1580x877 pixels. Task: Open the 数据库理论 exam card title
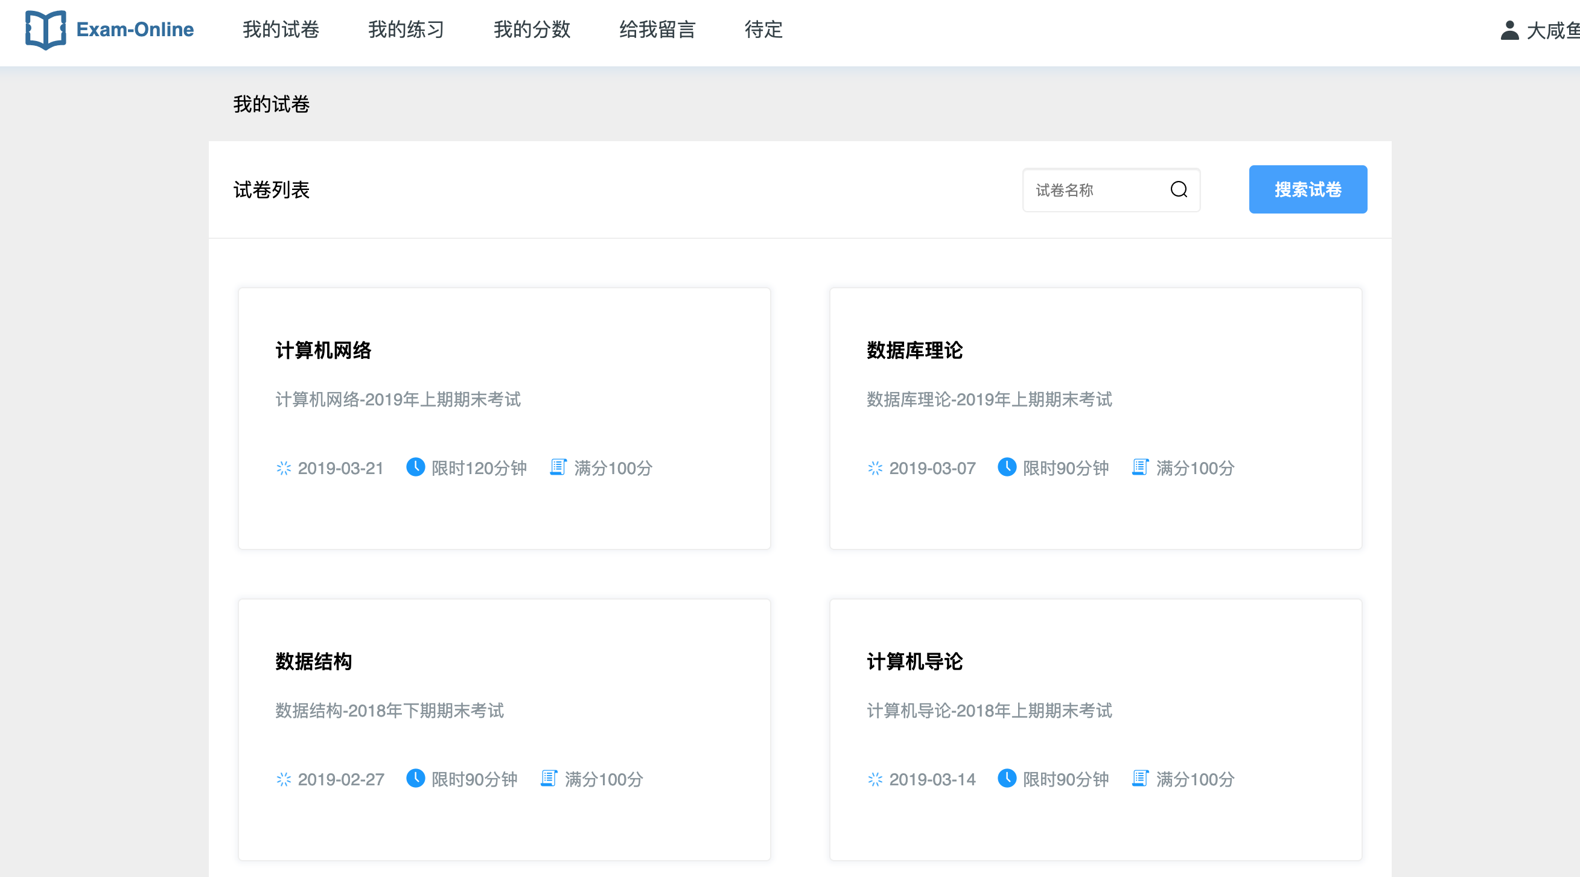click(914, 350)
